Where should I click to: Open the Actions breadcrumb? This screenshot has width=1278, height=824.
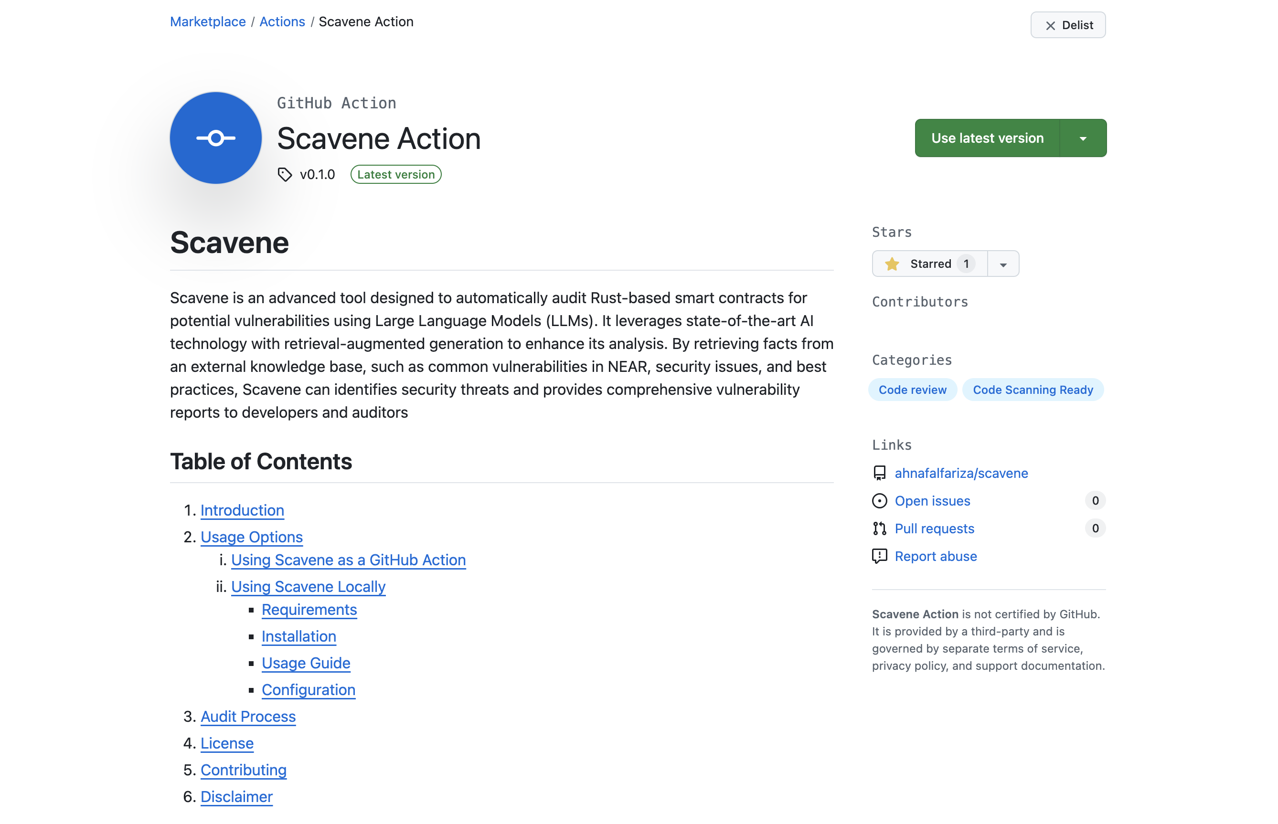(x=282, y=21)
